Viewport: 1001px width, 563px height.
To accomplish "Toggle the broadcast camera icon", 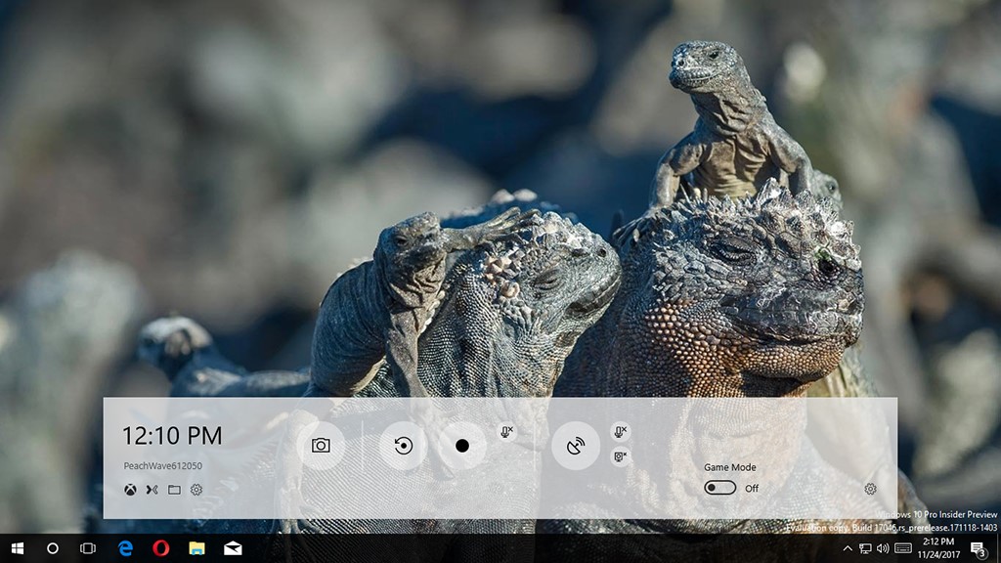I will (620, 455).
